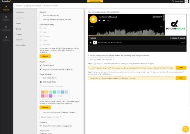Viewport: 190px width, 134px height.
Task: Click the comment bubble icon in player
Action: click(x=104, y=21)
